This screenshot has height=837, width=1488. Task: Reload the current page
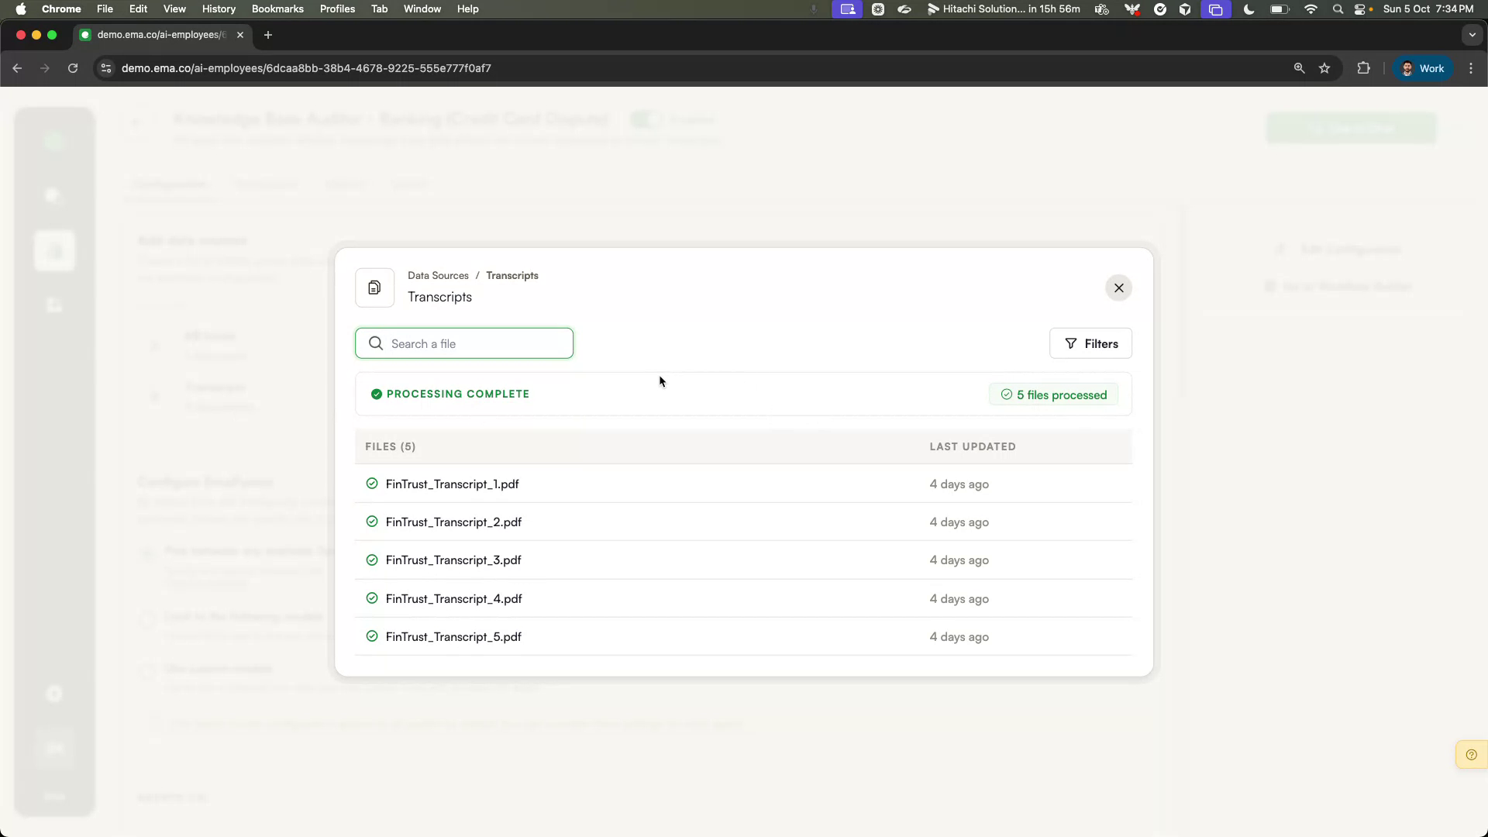click(72, 68)
